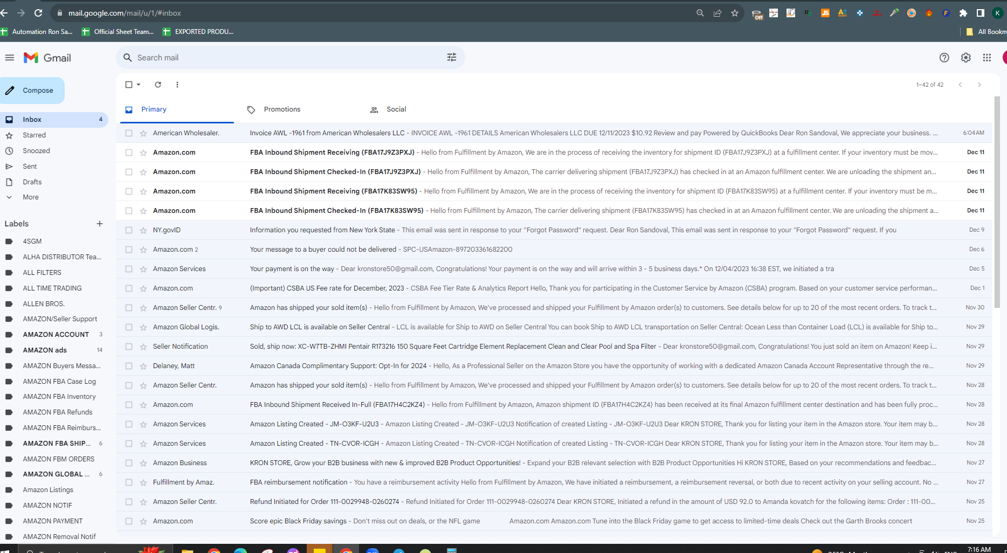Toggle the select all checkbox
This screenshot has height=553, width=1007.
tap(129, 85)
